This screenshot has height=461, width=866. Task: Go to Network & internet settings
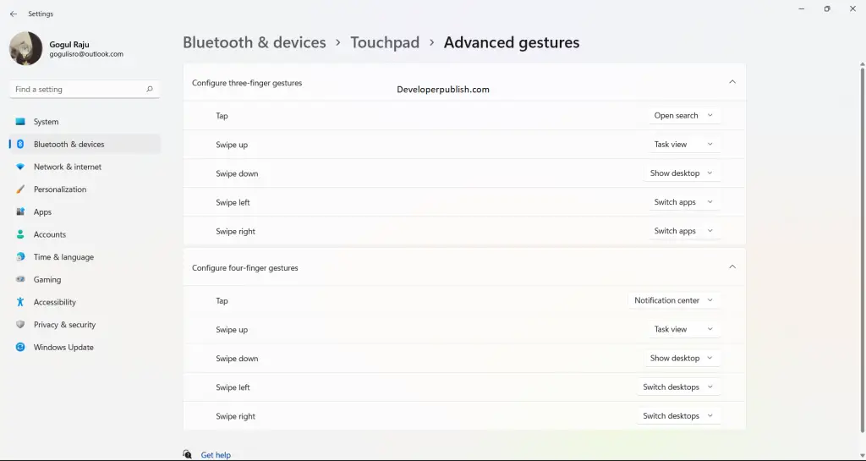[x=85, y=167]
